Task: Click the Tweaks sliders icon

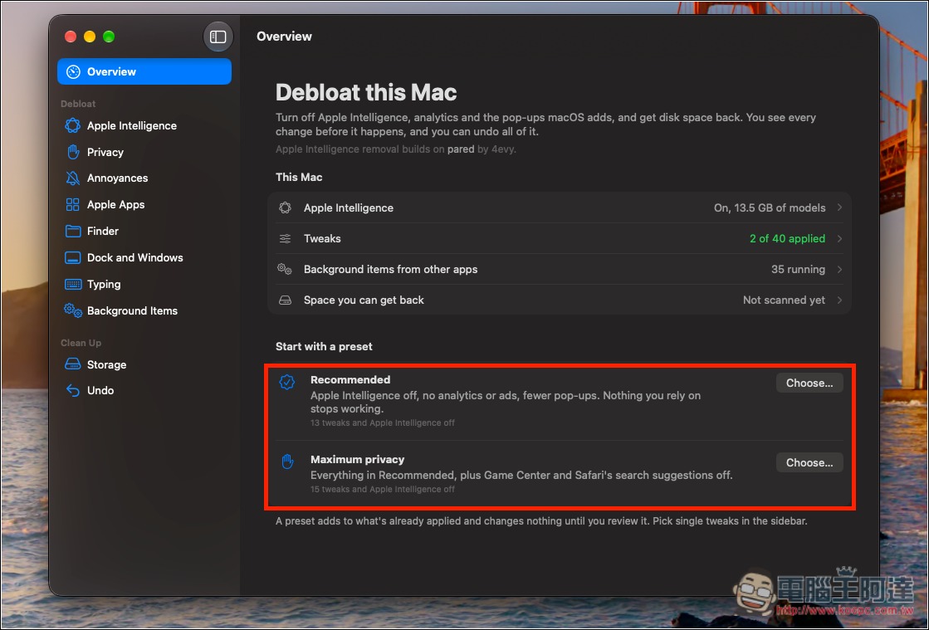Action: point(285,238)
